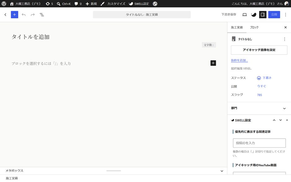This screenshot has height=182, width=291.
Task: Close the settings sidebar
Action: 285,28
